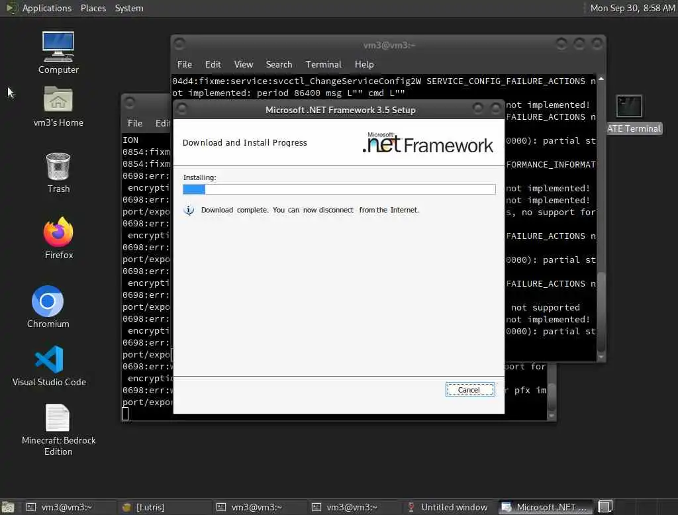Click the setup dialog title bar
This screenshot has height=515, width=678.
(x=340, y=110)
